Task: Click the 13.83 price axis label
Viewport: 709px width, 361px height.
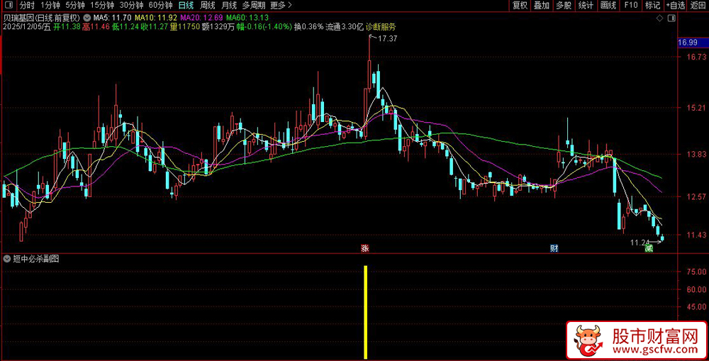Action: click(x=695, y=155)
